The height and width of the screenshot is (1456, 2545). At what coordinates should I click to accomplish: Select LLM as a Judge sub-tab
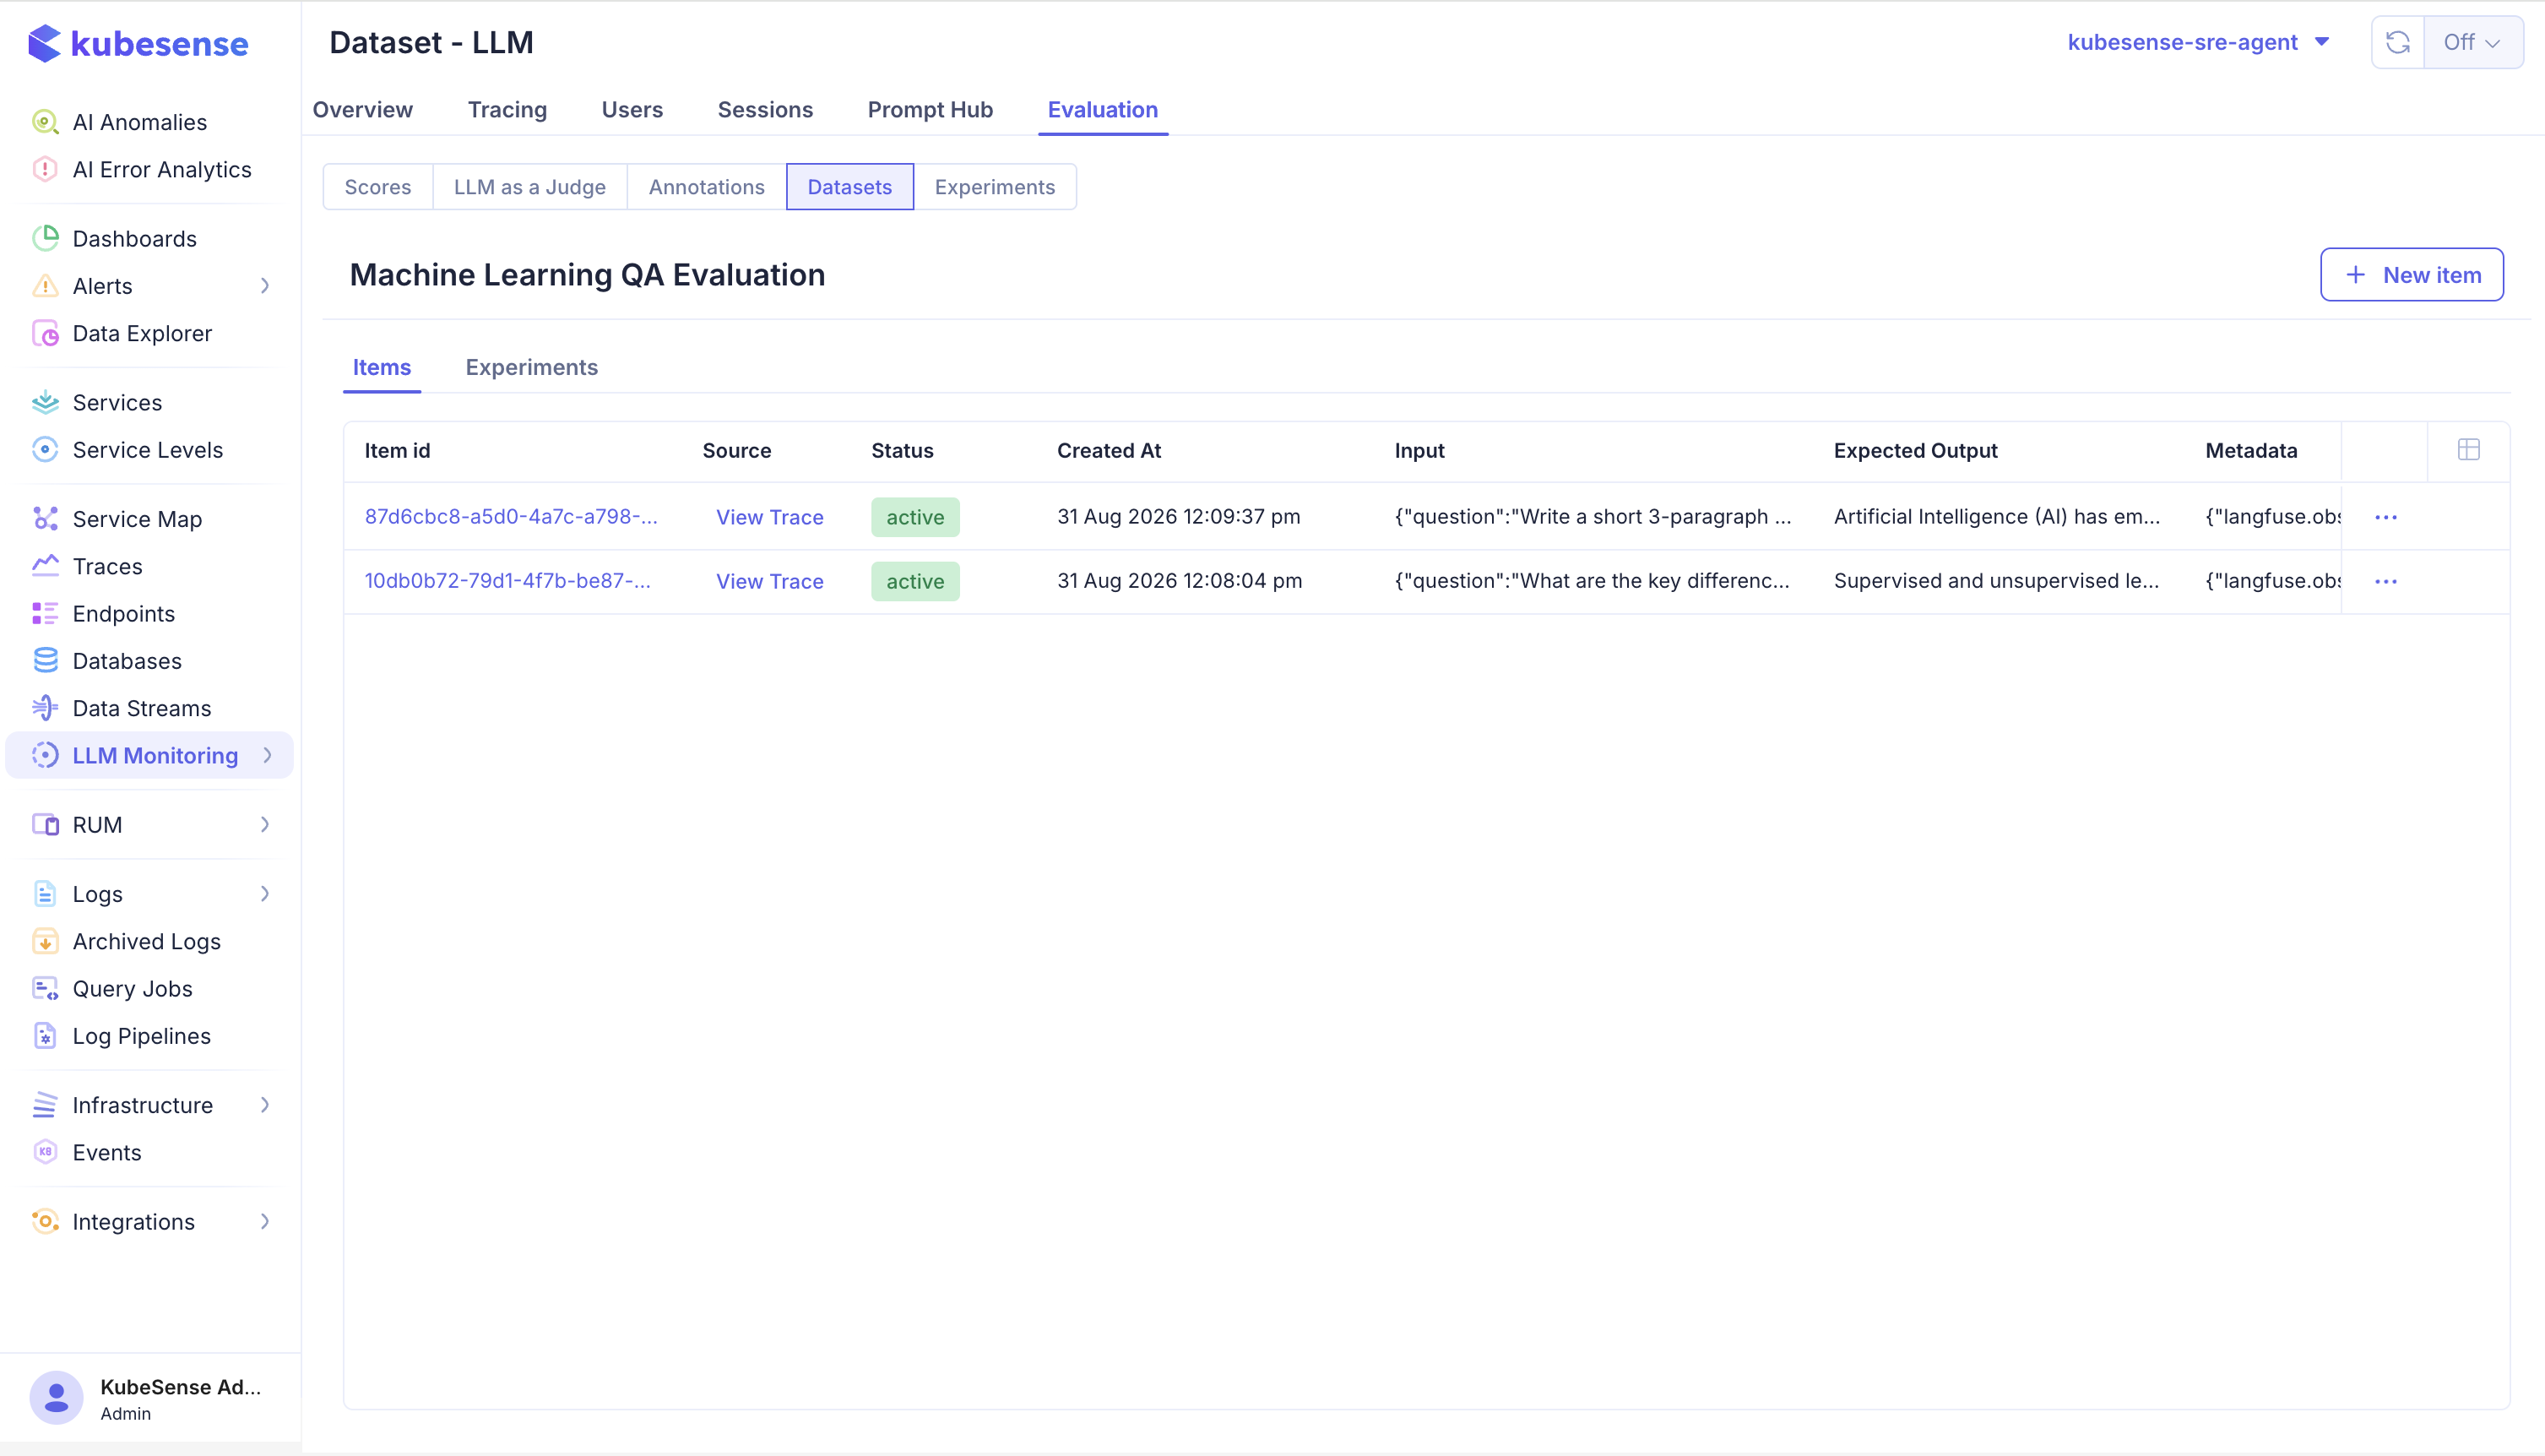coord(529,187)
